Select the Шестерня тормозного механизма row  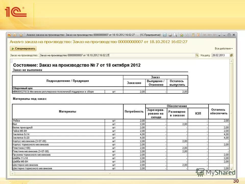[121, 168]
